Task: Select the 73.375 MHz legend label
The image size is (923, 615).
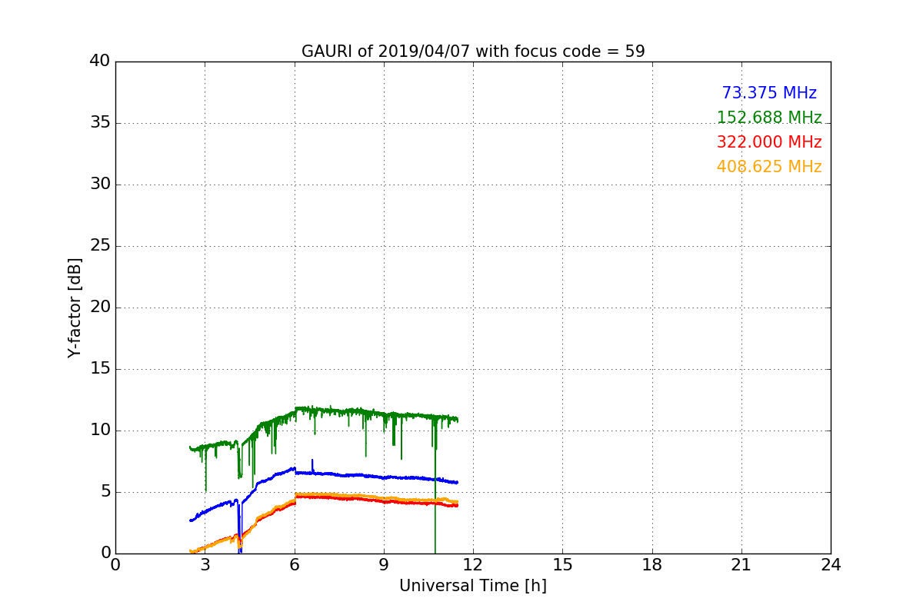Action: click(x=769, y=93)
